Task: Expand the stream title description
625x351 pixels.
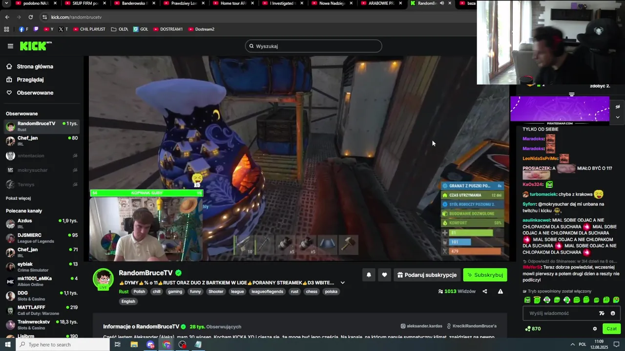Action: [342, 283]
